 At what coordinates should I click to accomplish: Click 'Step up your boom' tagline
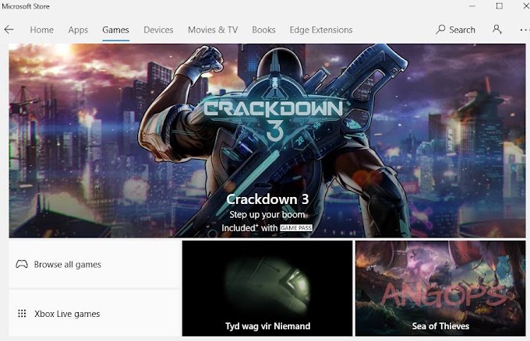[267, 215]
